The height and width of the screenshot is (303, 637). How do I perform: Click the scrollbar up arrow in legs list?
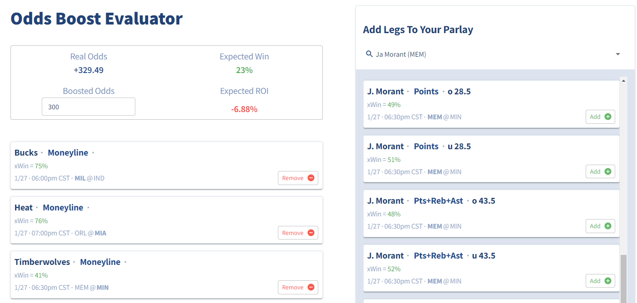[623, 80]
